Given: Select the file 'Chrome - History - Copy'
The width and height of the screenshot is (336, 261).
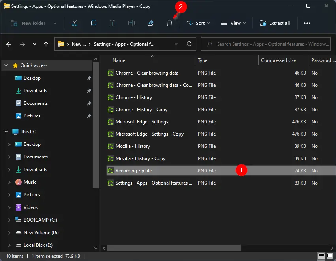Looking at the screenshot, I should coord(141,110).
